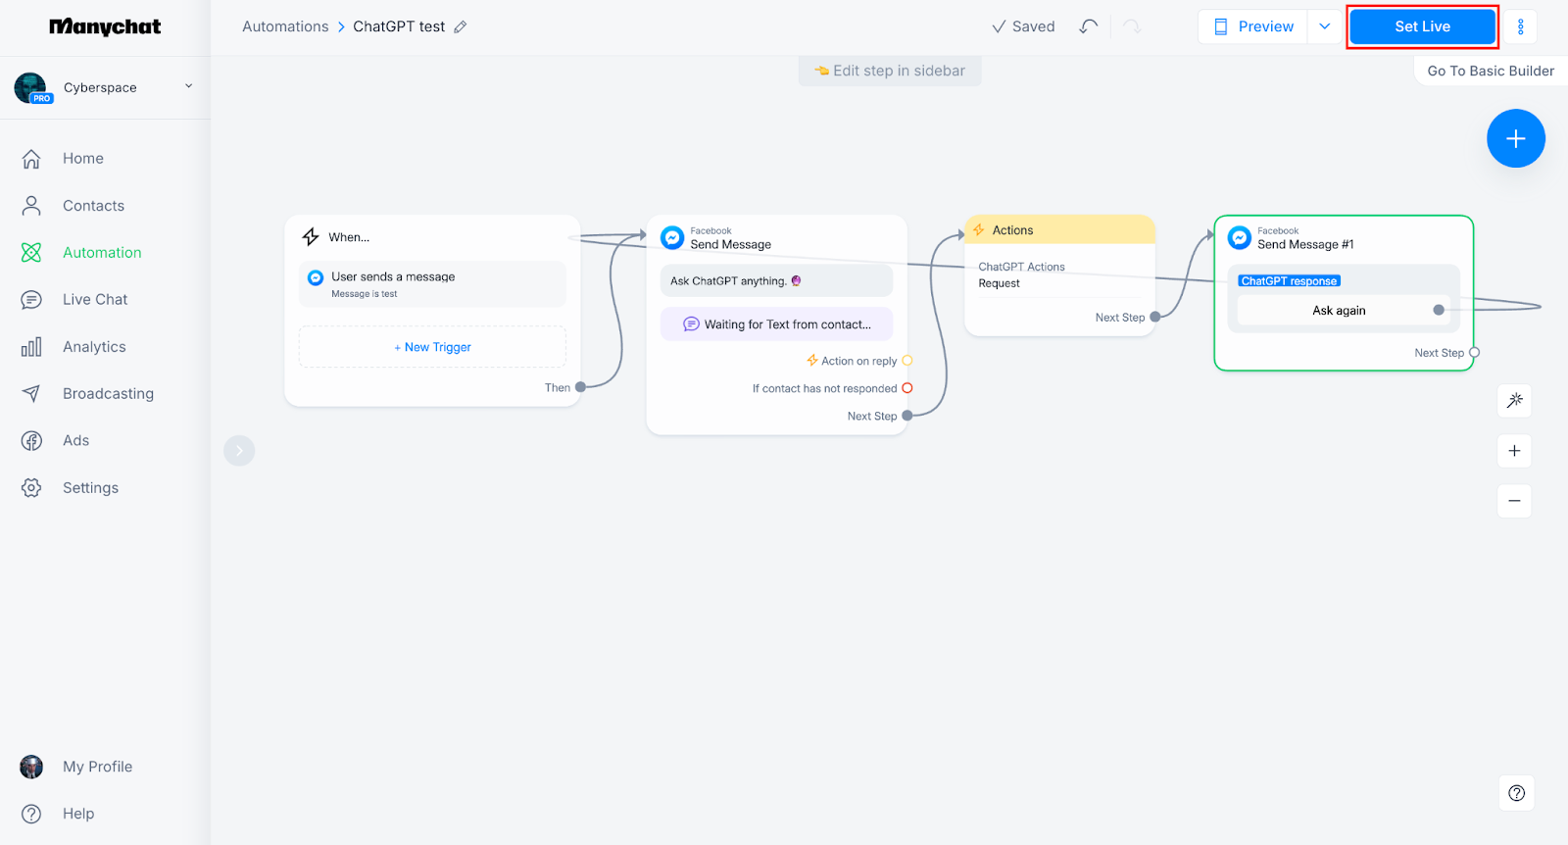Click the My Profile avatar
Screen dimensions: 1568x845
31,767
